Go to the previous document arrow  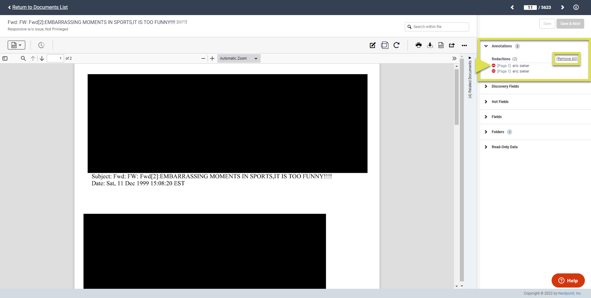click(x=512, y=7)
